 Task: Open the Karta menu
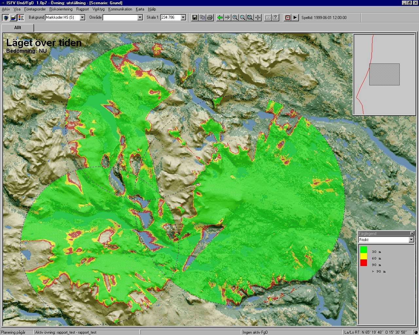pyautogui.click(x=140, y=9)
